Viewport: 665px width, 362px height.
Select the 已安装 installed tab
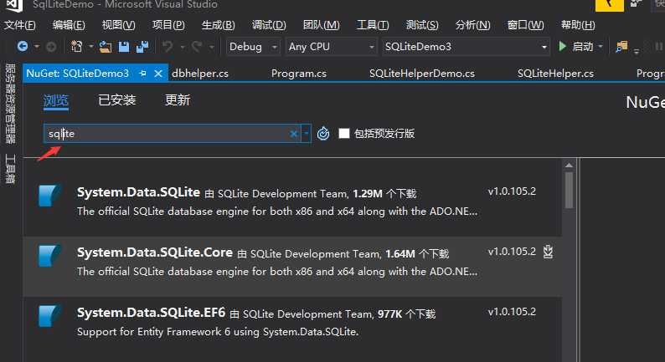pos(117,100)
